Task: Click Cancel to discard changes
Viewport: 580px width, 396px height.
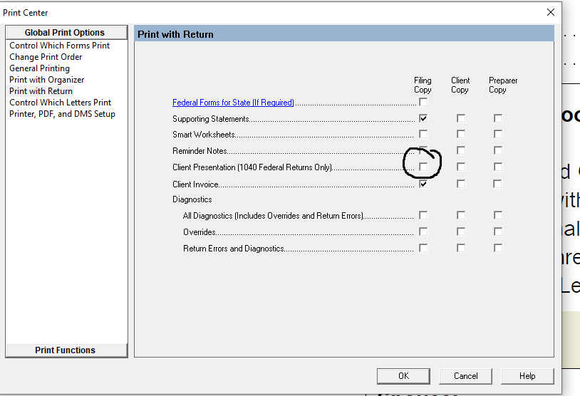Action: point(466,376)
